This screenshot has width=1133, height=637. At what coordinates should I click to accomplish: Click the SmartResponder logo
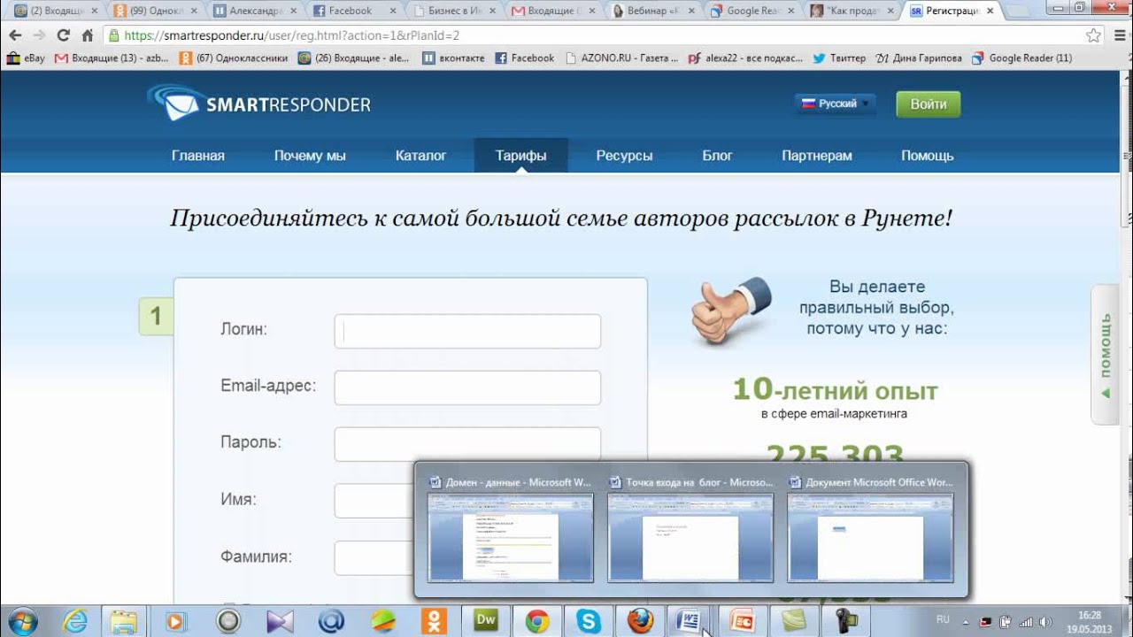[x=258, y=104]
